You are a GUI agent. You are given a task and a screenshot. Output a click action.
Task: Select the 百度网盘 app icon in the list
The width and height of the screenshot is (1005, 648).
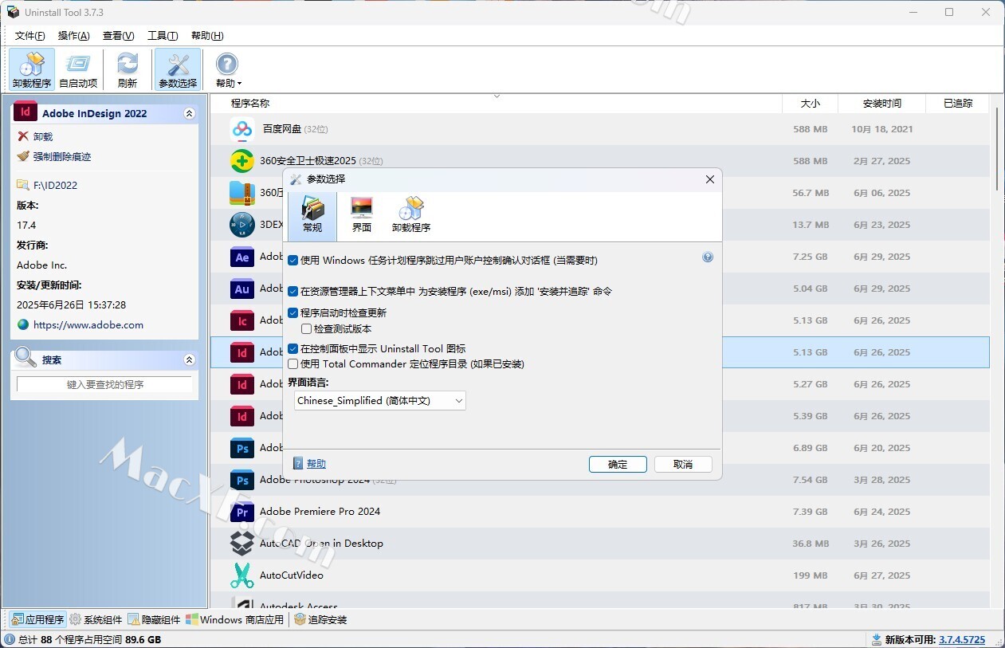coord(242,129)
